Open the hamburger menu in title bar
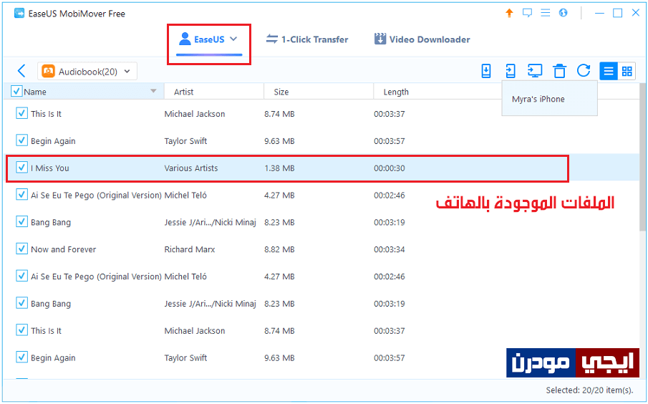 pyautogui.click(x=545, y=13)
